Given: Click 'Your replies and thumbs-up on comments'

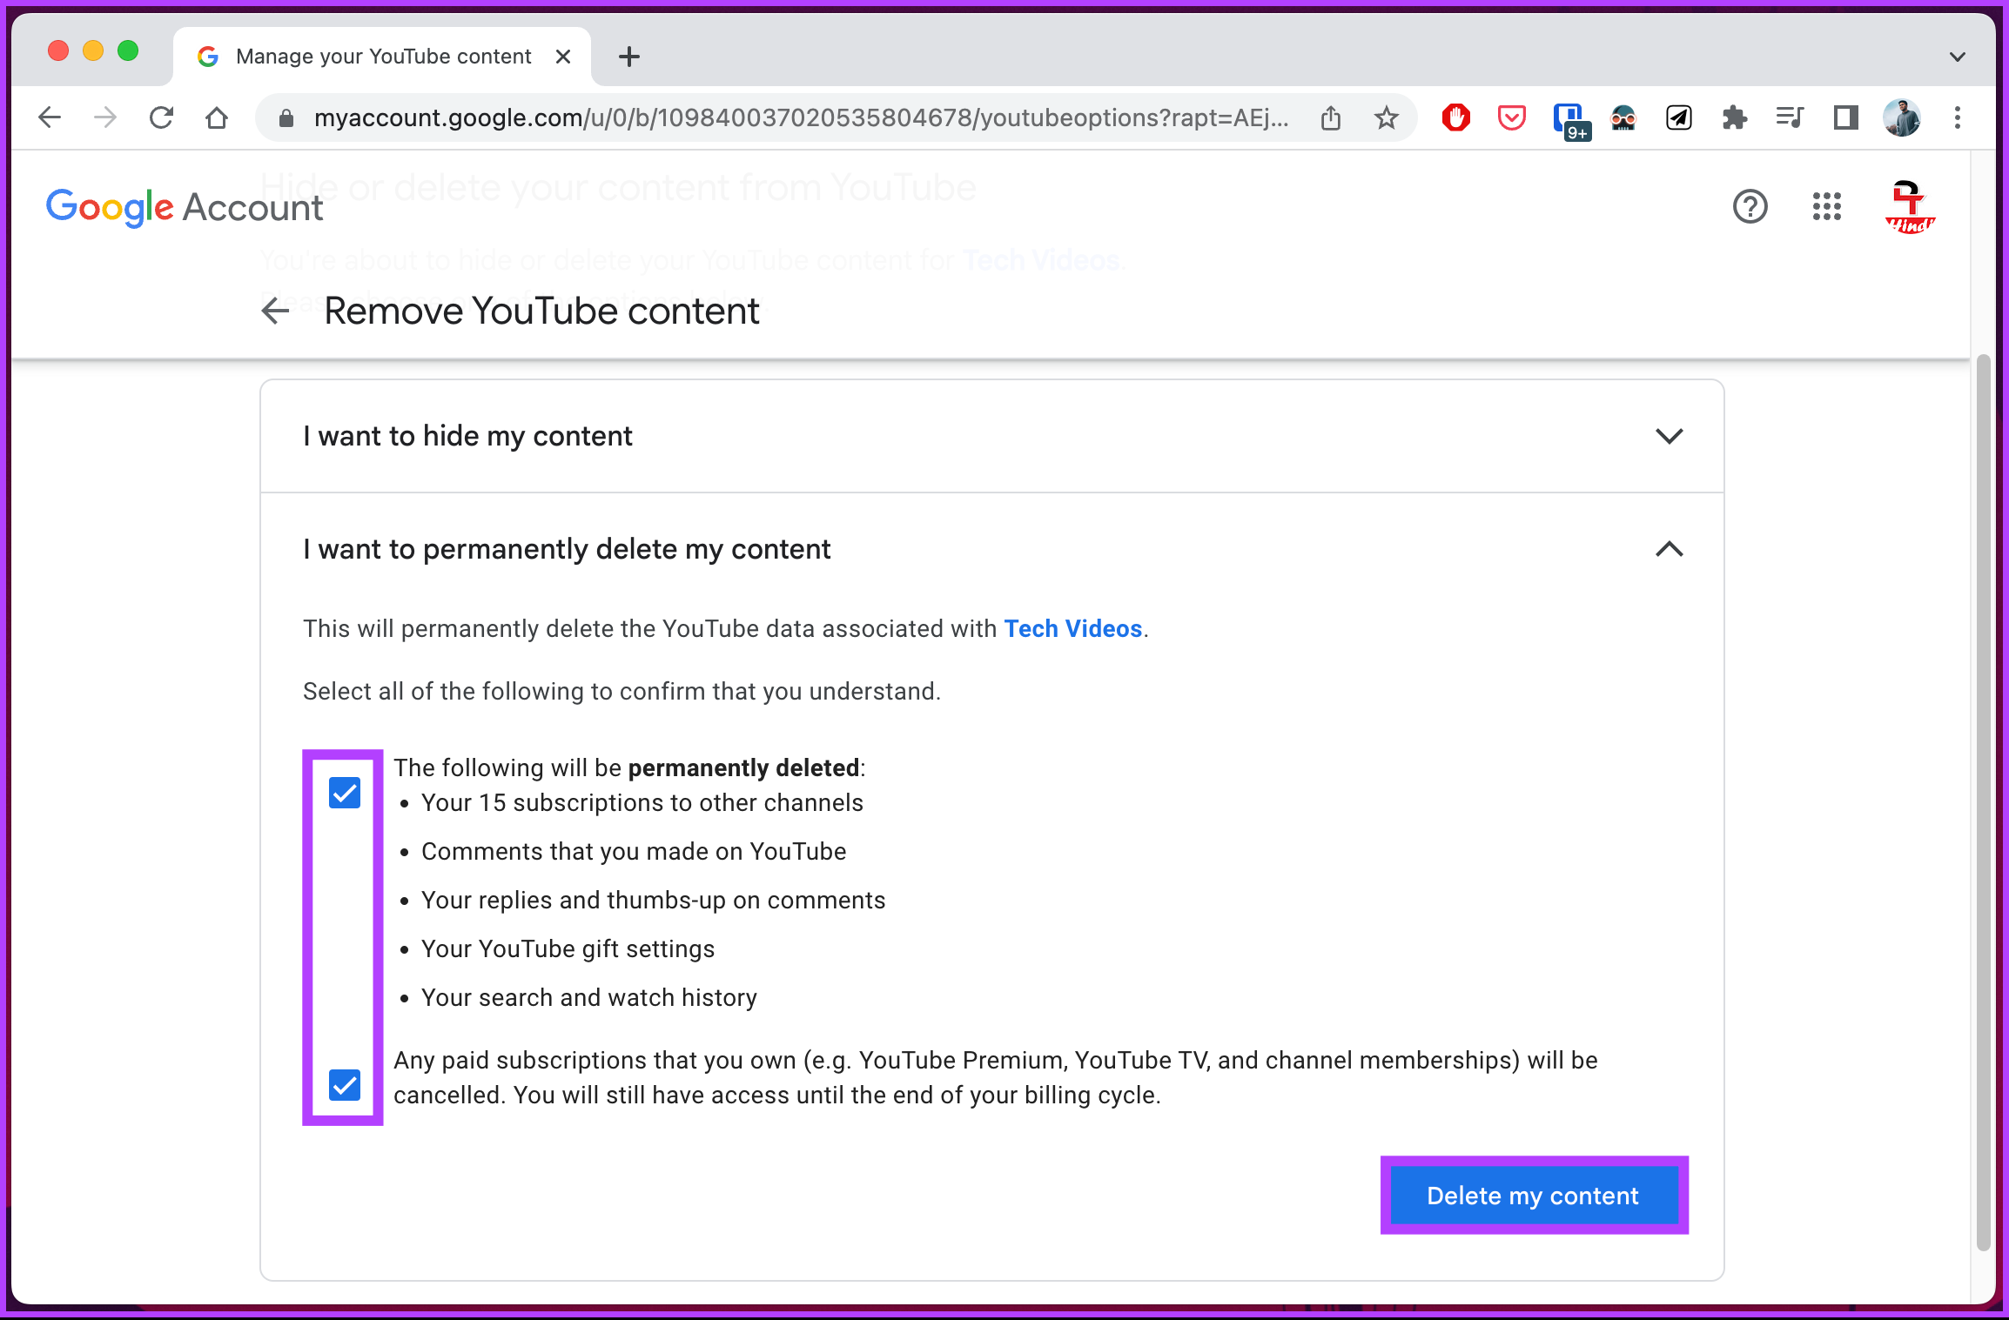Looking at the screenshot, I should (653, 900).
